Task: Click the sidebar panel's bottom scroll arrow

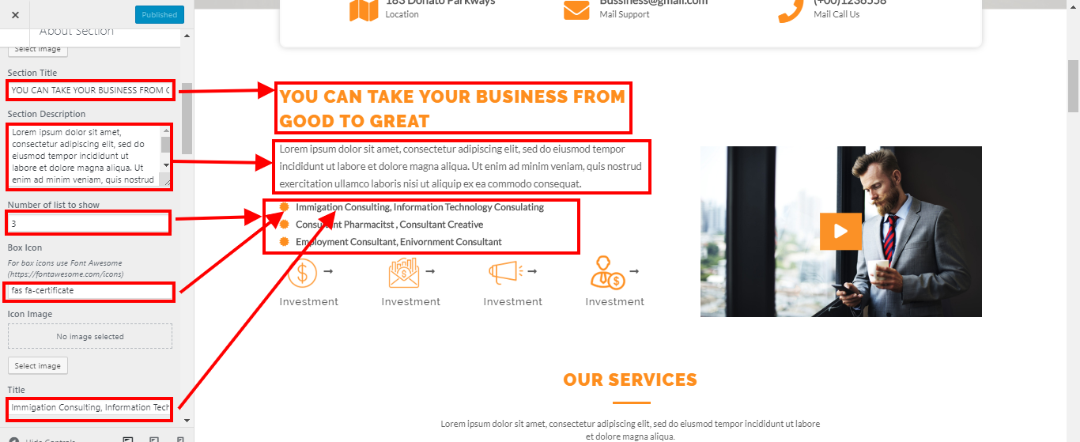Action: tap(187, 420)
